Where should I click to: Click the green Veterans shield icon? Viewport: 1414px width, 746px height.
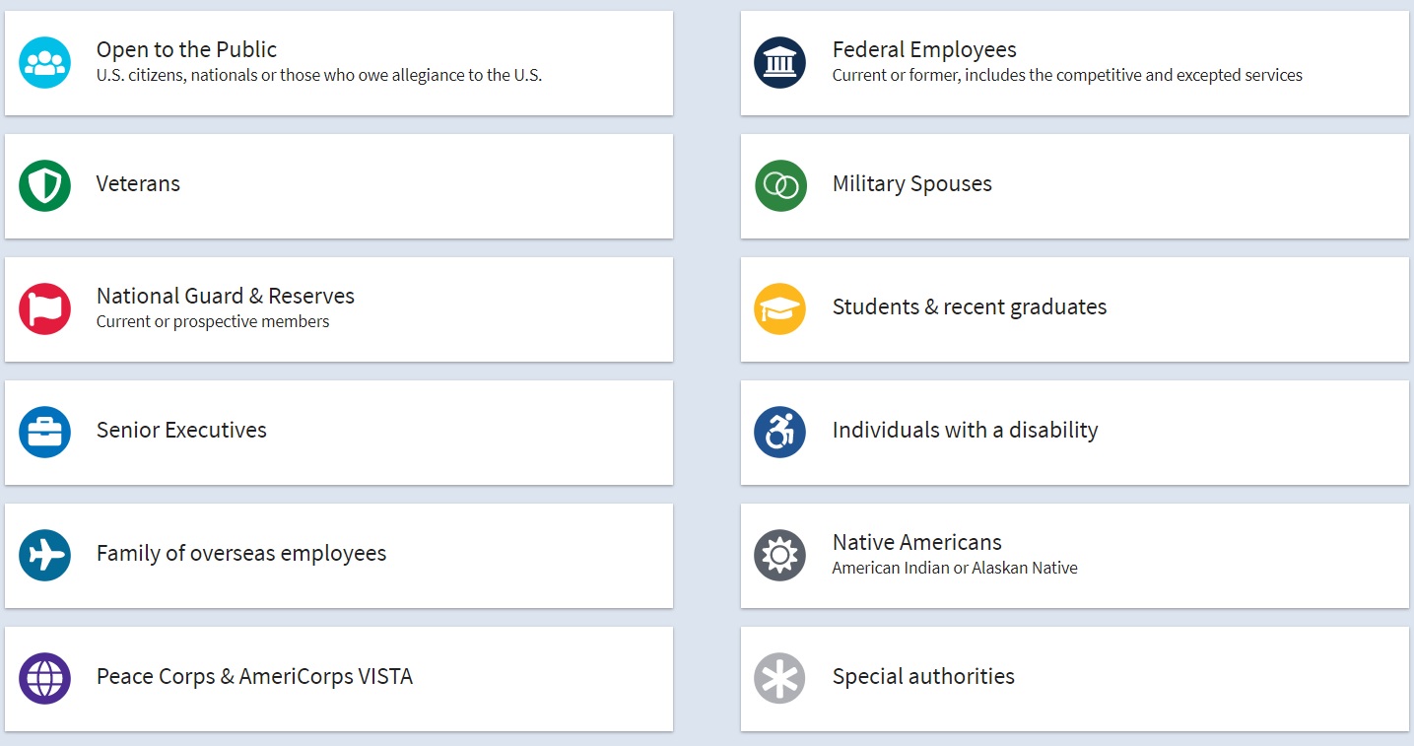[x=44, y=185]
